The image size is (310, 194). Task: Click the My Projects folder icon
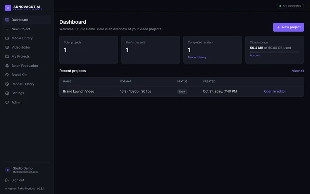pyautogui.click(x=7, y=56)
